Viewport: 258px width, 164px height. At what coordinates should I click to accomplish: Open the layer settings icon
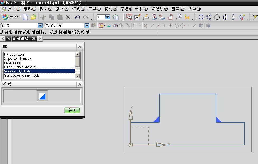click(x=115, y=17)
